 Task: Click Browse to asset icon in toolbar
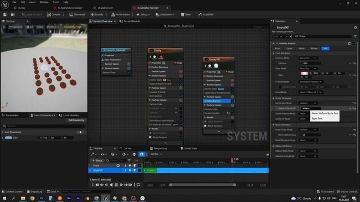click(13, 15)
